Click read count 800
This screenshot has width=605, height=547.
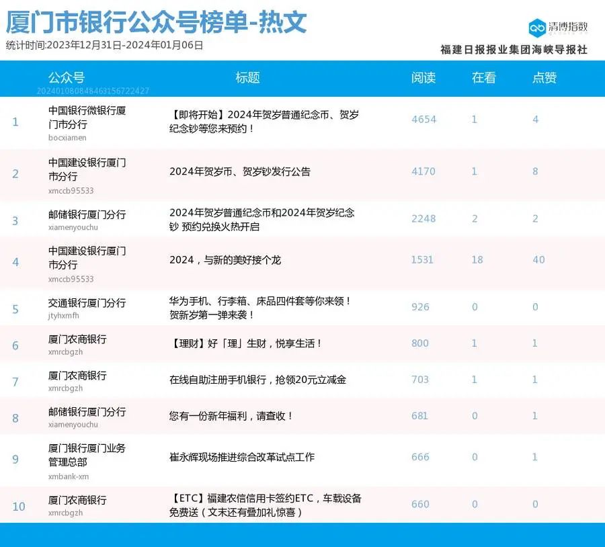point(419,343)
